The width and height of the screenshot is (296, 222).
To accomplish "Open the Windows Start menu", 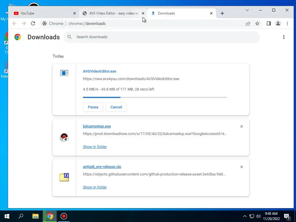I will [x=7, y=216].
